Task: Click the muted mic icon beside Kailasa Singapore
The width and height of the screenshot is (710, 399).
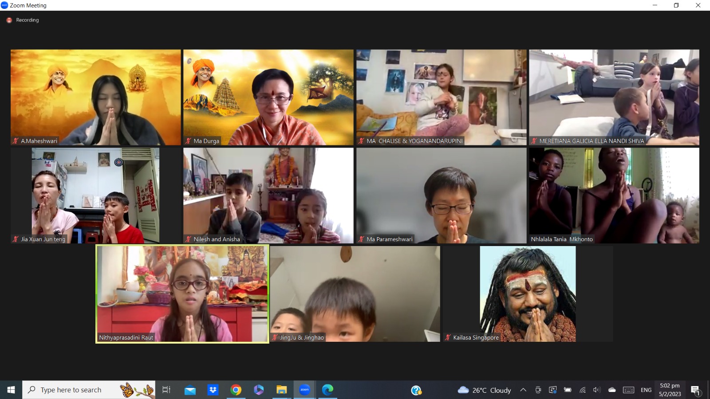Action: click(448, 337)
